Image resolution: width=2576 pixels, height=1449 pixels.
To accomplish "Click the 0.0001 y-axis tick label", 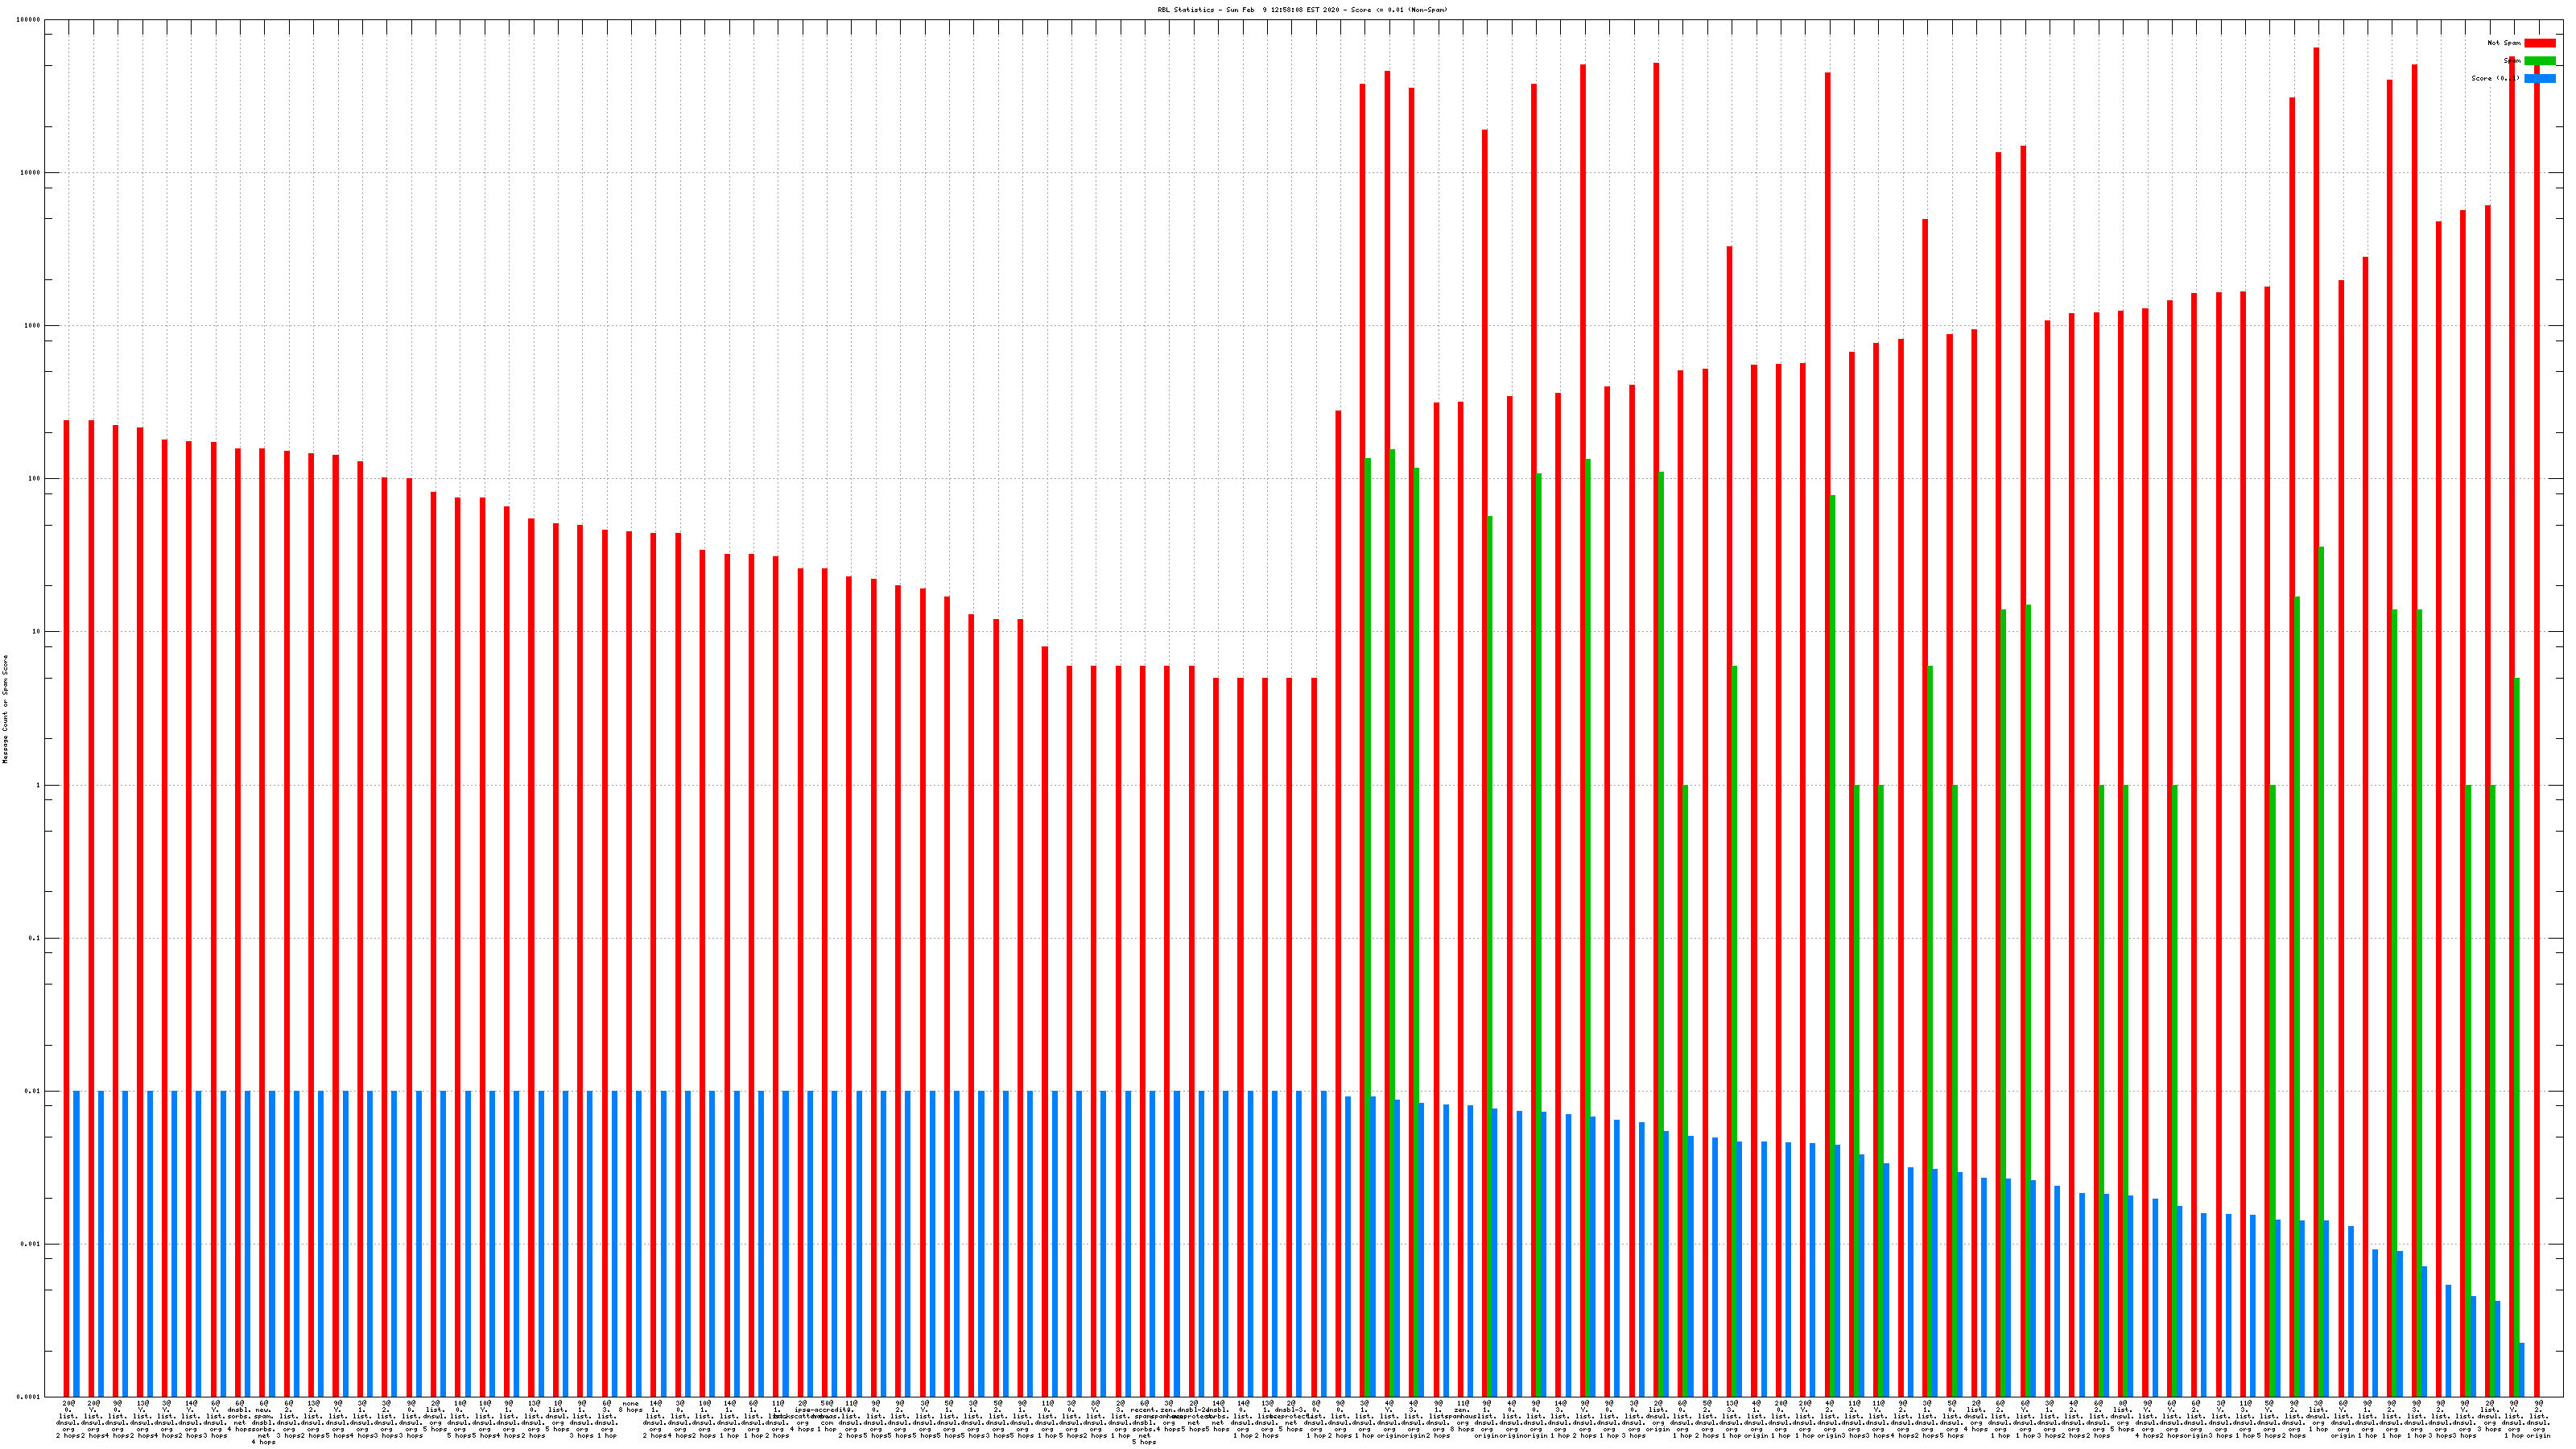I will (29, 1397).
